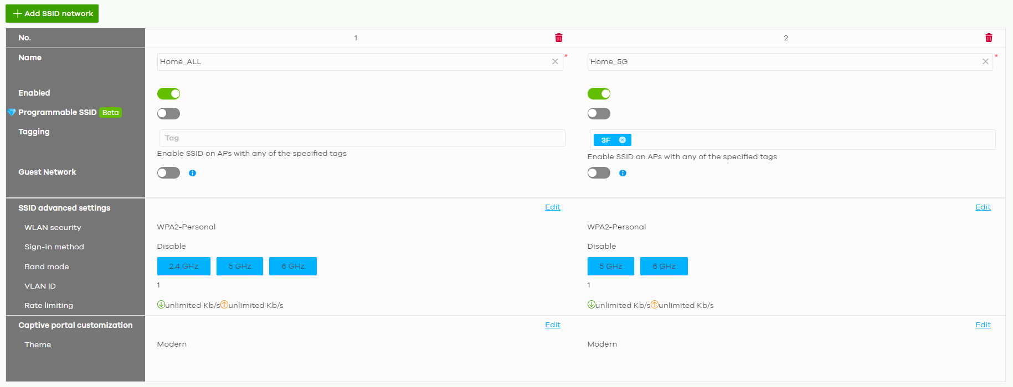Edit captive portal customization for Home_ALL
The image size is (1013, 387).
[x=553, y=325]
